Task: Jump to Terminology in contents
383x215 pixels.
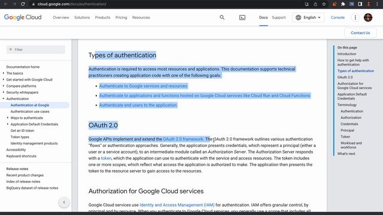Action: click(347, 105)
